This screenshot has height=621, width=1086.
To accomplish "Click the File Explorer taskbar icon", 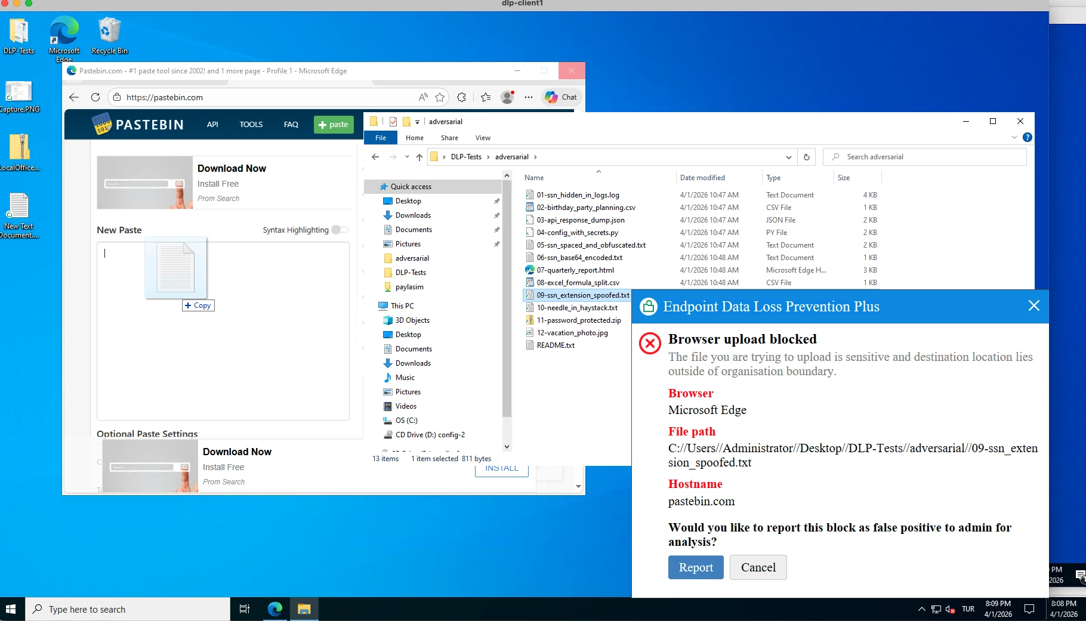I will click(304, 609).
